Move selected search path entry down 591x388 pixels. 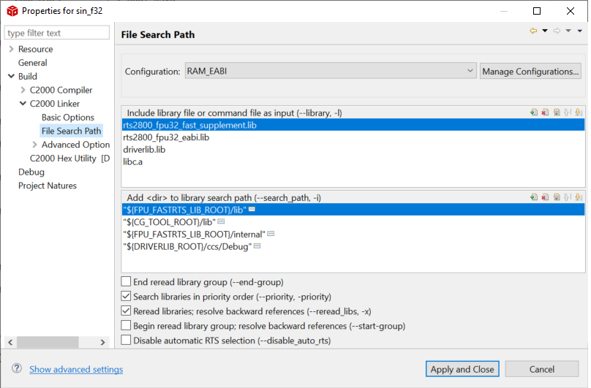578,197
